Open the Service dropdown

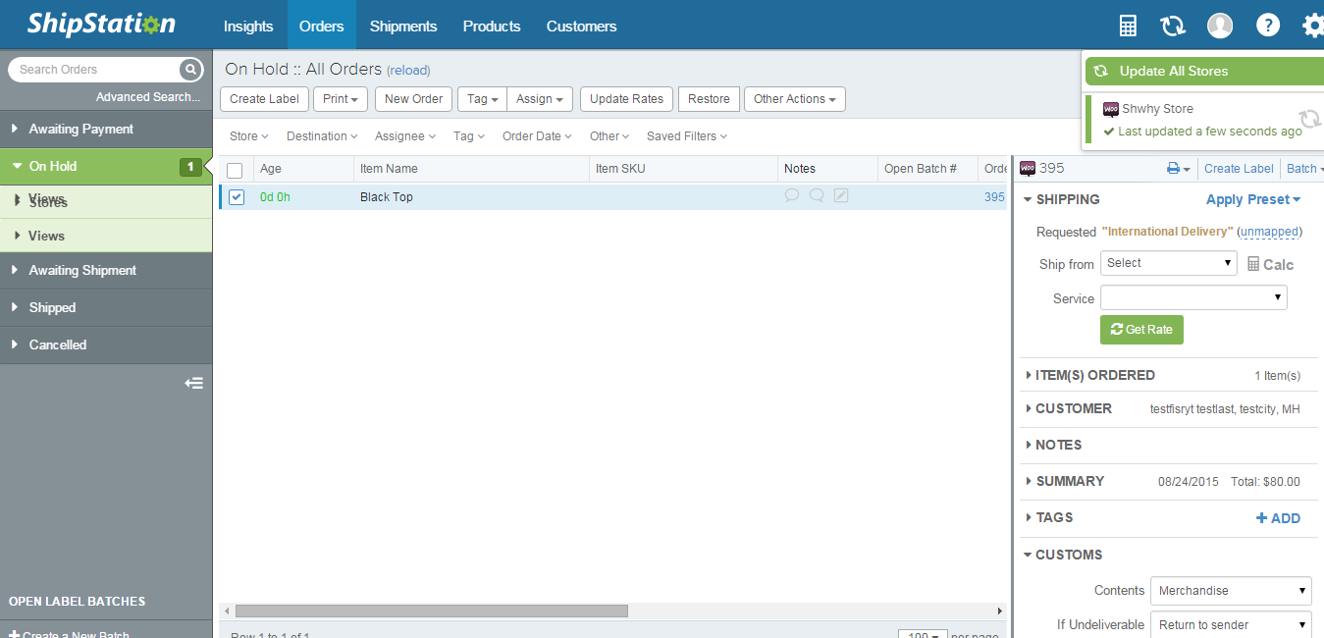pos(1193,297)
